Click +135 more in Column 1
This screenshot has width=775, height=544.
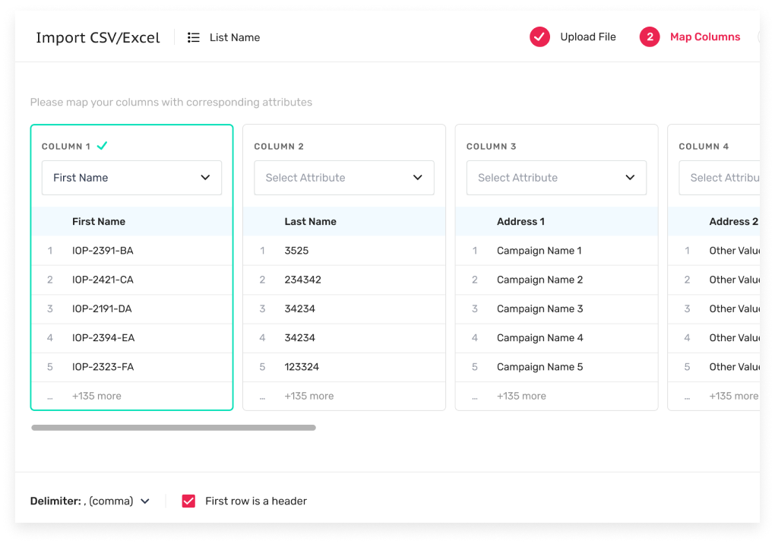97,396
